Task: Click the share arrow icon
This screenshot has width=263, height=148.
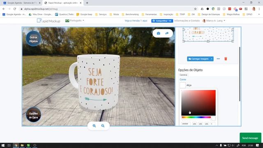Action: pos(167,33)
